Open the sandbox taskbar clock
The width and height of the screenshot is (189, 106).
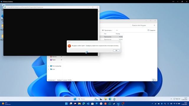point(184,99)
